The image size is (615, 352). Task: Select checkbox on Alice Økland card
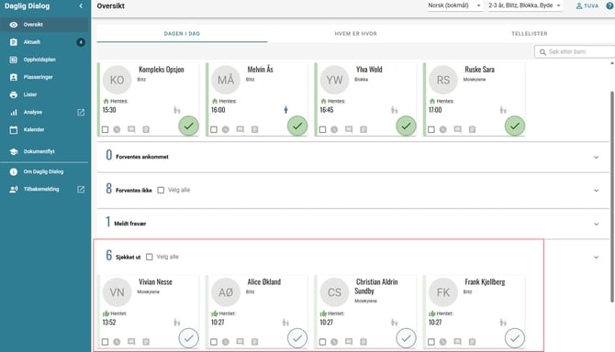(x=214, y=342)
